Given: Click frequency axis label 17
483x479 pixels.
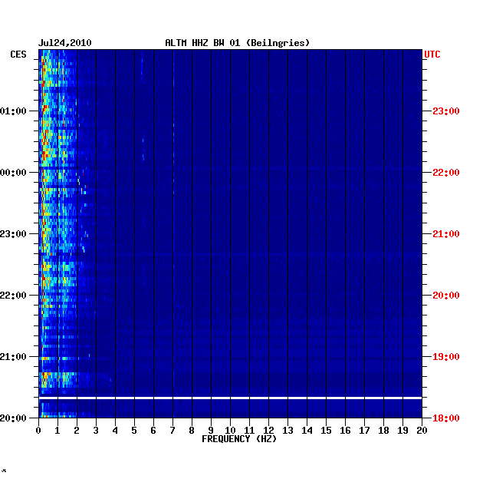Looking at the screenshot, I should point(364,431).
